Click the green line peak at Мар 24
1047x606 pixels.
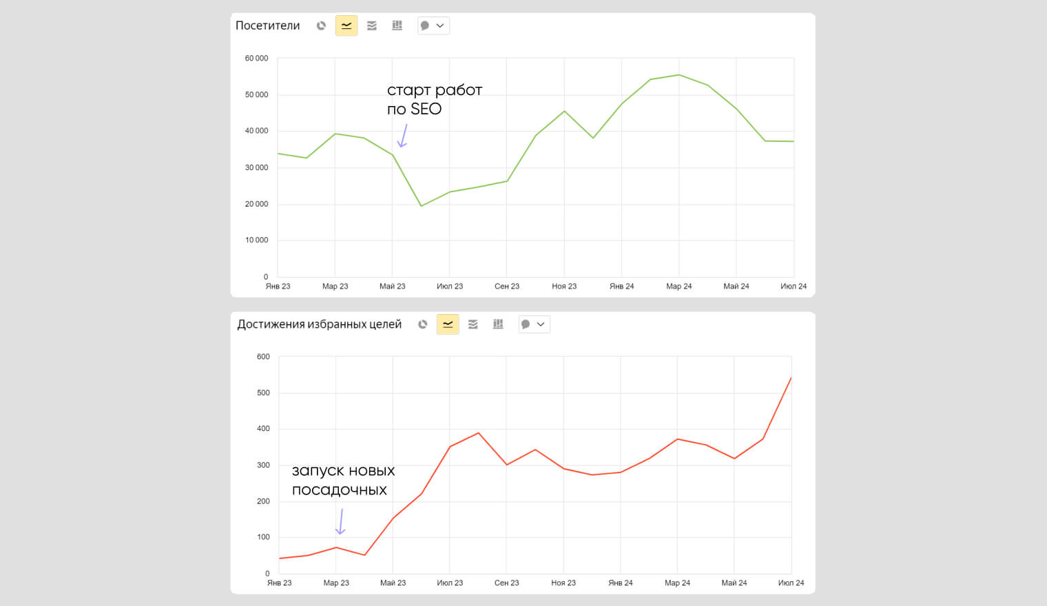[x=679, y=75]
